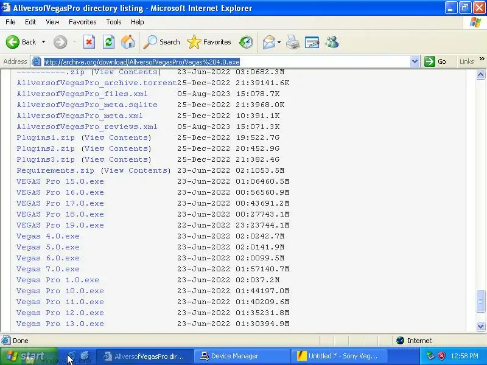
Task: Open the Help menu
Action: tap(138, 22)
